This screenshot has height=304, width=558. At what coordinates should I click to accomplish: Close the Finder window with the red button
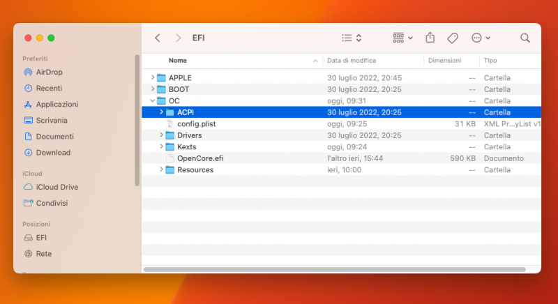coord(28,38)
